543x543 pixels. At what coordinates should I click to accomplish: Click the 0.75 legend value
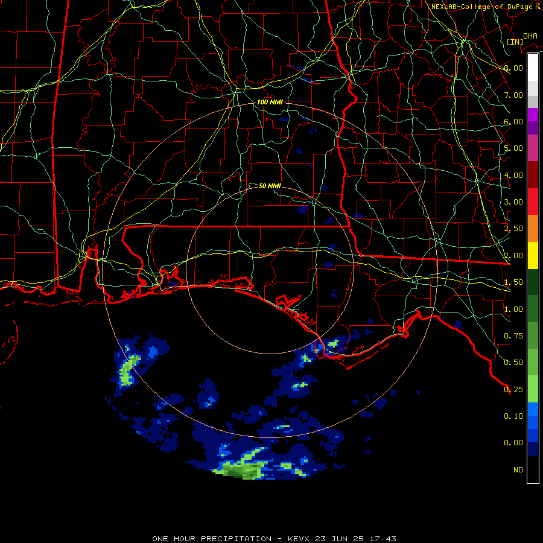tap(513, 336)
